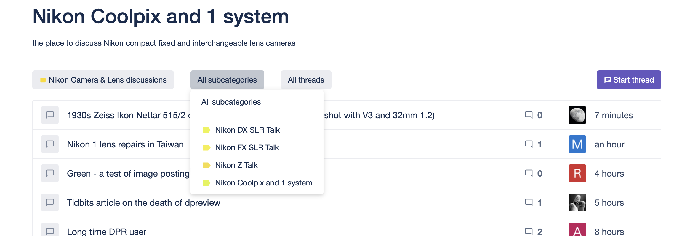Viewport: 698px width, 236px height.
Task: Open Nikon Camera & Lens discussions category
Action: point(103,80)
